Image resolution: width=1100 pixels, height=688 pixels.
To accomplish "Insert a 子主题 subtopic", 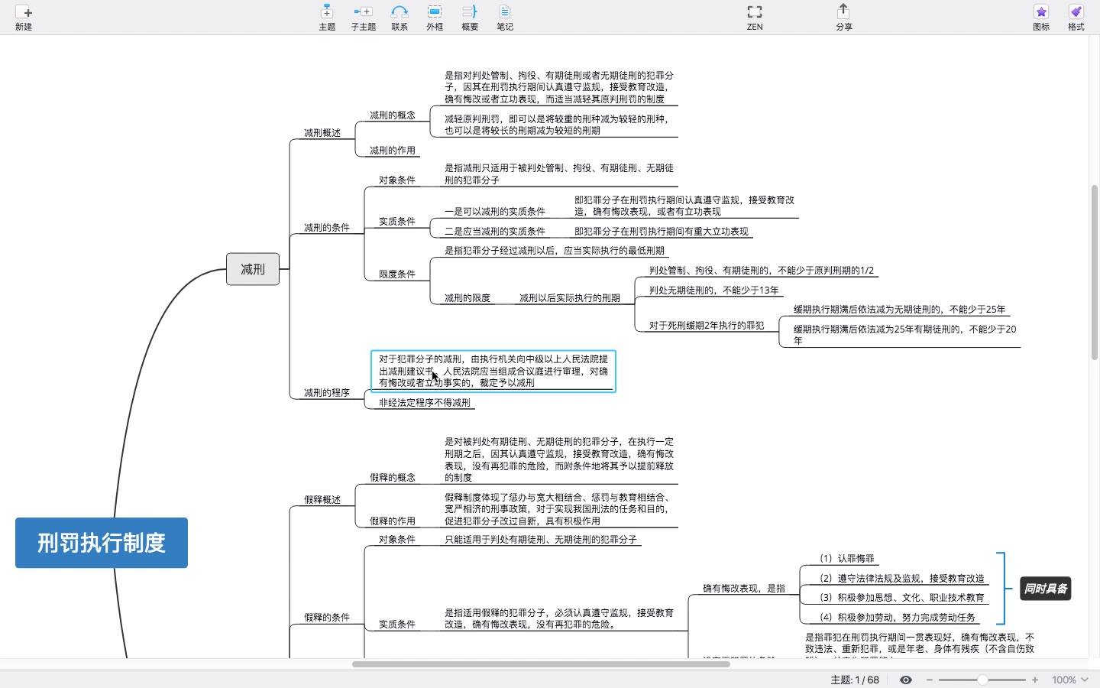I will tap(363, 18).
